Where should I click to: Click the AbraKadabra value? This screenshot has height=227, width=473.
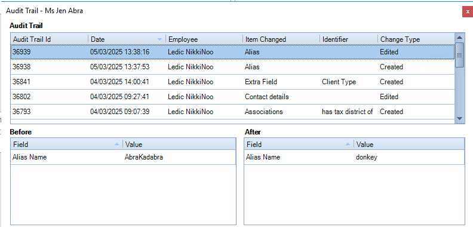coord(143,157)
